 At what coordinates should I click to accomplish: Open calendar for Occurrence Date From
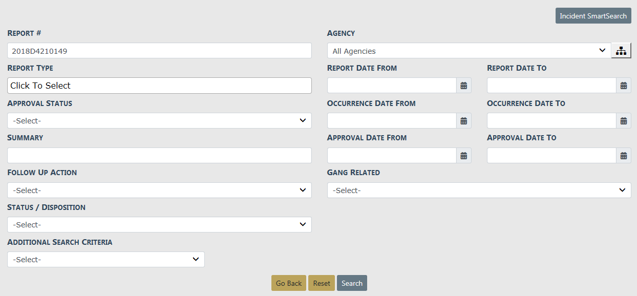(x=463, y=121)
